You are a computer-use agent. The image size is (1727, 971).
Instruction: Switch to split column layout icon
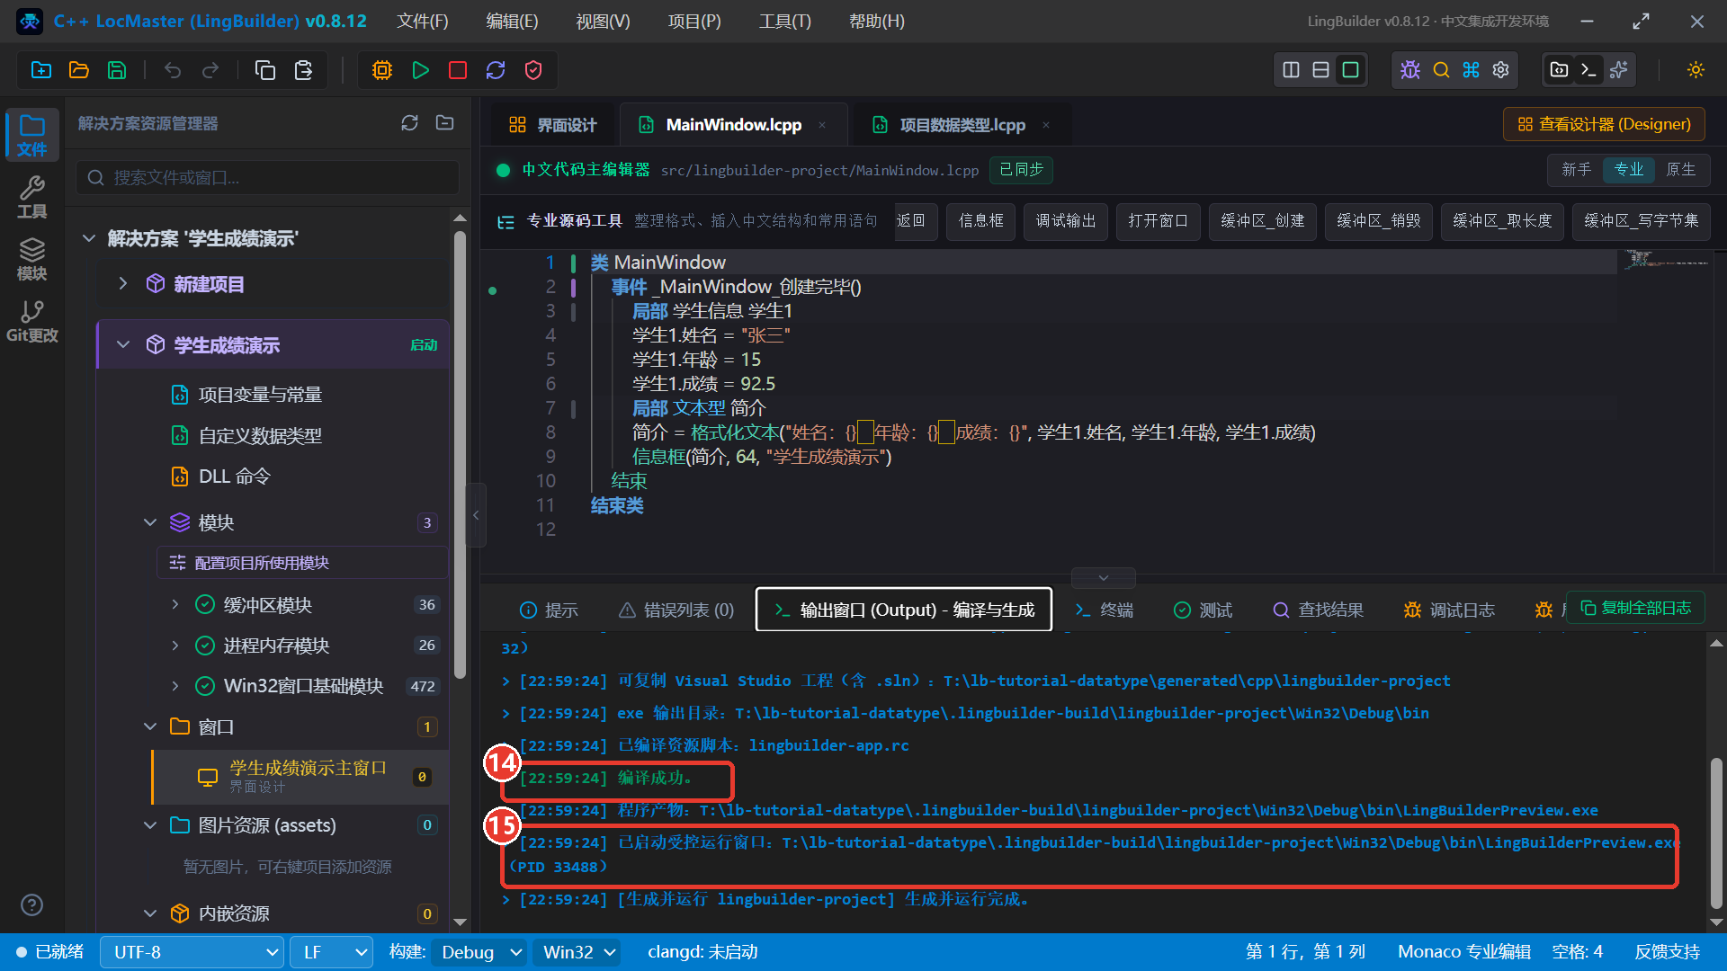click(x=1291, y=70)
